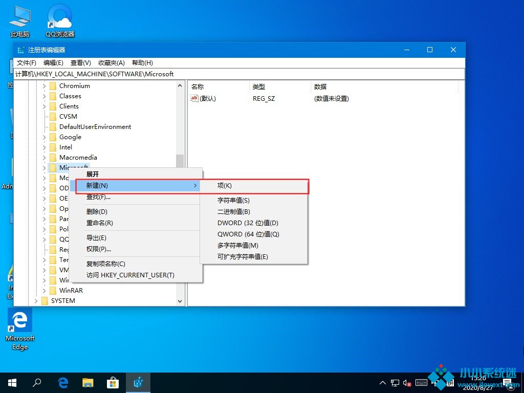Open the taskbar search
The width and height of the screenshot is (524, 393).
pos(37,383)
